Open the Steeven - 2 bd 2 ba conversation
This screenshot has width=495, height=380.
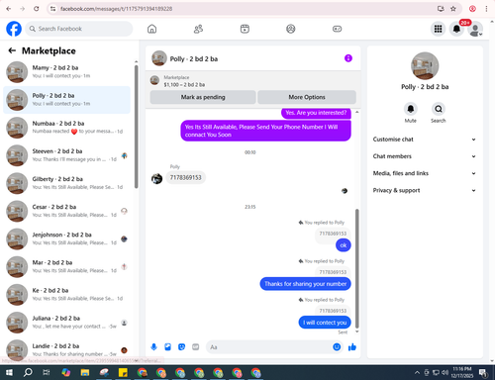pyautogui.click(x=67, y=155)
